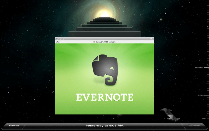Click the EVERNOTE wordmark in the window
Screen dimensions: 209x131
tap(105, 97)
